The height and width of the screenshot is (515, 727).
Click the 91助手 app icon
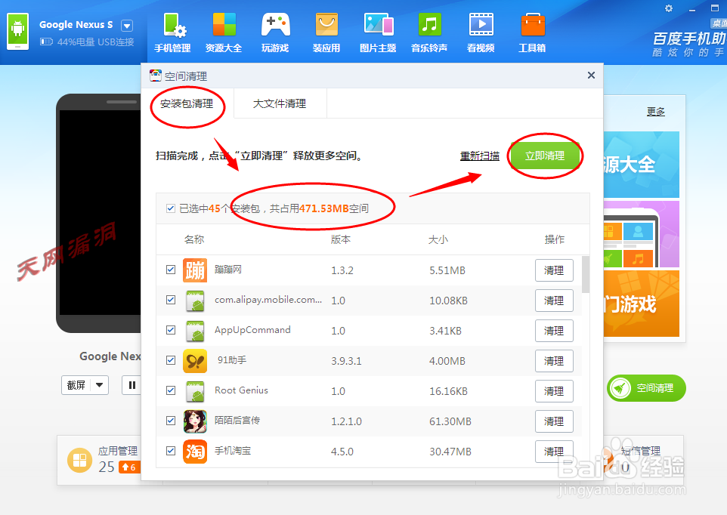pyautogui.click(x=195, y=361)
